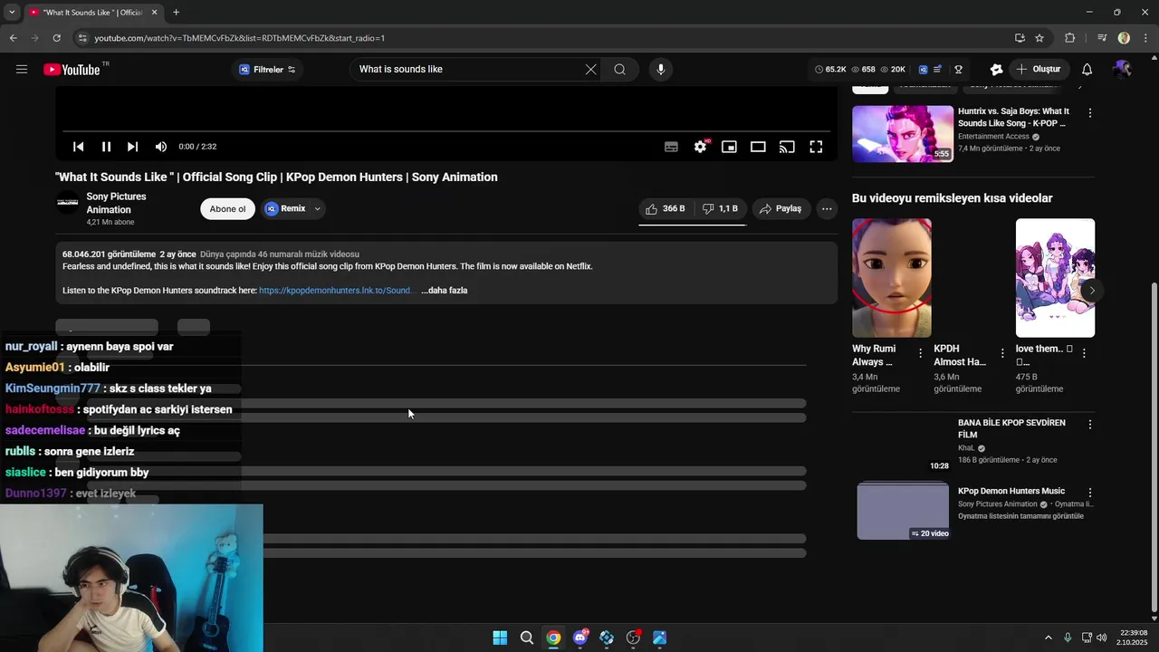Close the 'What It Sounds Like' tab
This screenshot has height=652, width=1159.
click(x=154, y=13)
